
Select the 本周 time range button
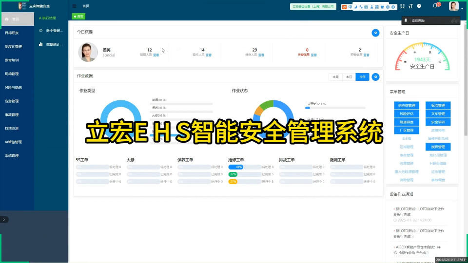(335, 77)
